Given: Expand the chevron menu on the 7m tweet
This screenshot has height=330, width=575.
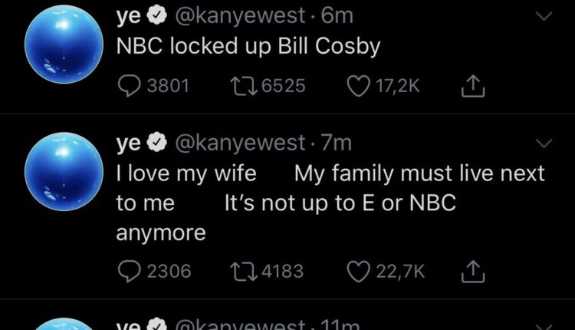Looking at the screenshot, I should pos(543,144).
